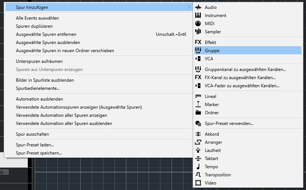Choose Spur-Preset verwenden... in the submenu
Image resolution: width=306 pixels, height=190 pixels.
[229, 123]
